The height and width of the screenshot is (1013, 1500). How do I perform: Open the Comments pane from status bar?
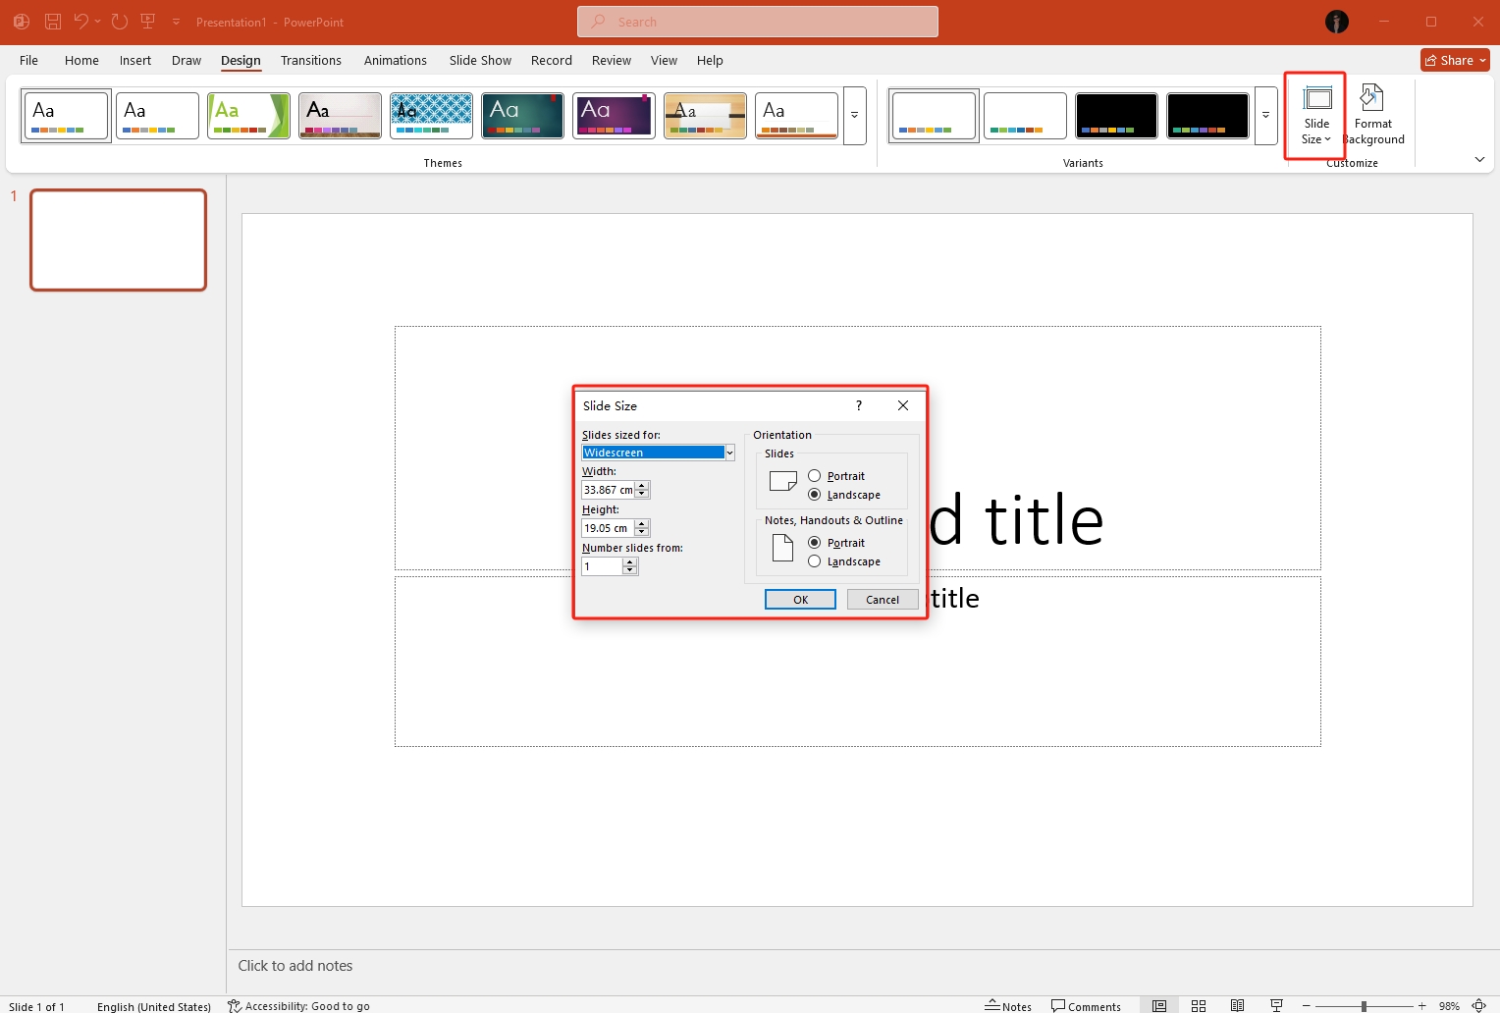click(1086, 1006)
